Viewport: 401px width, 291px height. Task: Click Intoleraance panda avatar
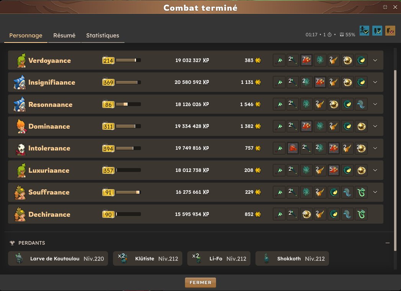pos(21,149)
